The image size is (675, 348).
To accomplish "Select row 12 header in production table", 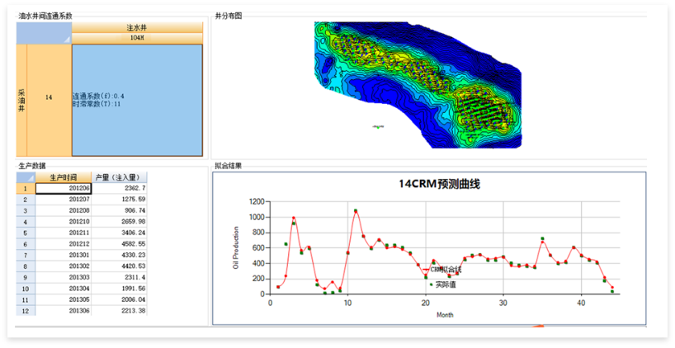I will tap(26, 311).
